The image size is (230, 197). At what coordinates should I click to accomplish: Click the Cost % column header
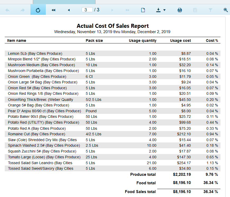[x=212, y=41]
